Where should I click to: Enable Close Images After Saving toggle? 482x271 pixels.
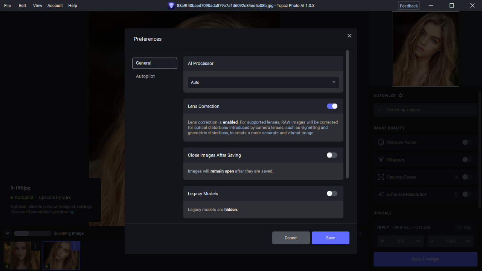point(332,155)
